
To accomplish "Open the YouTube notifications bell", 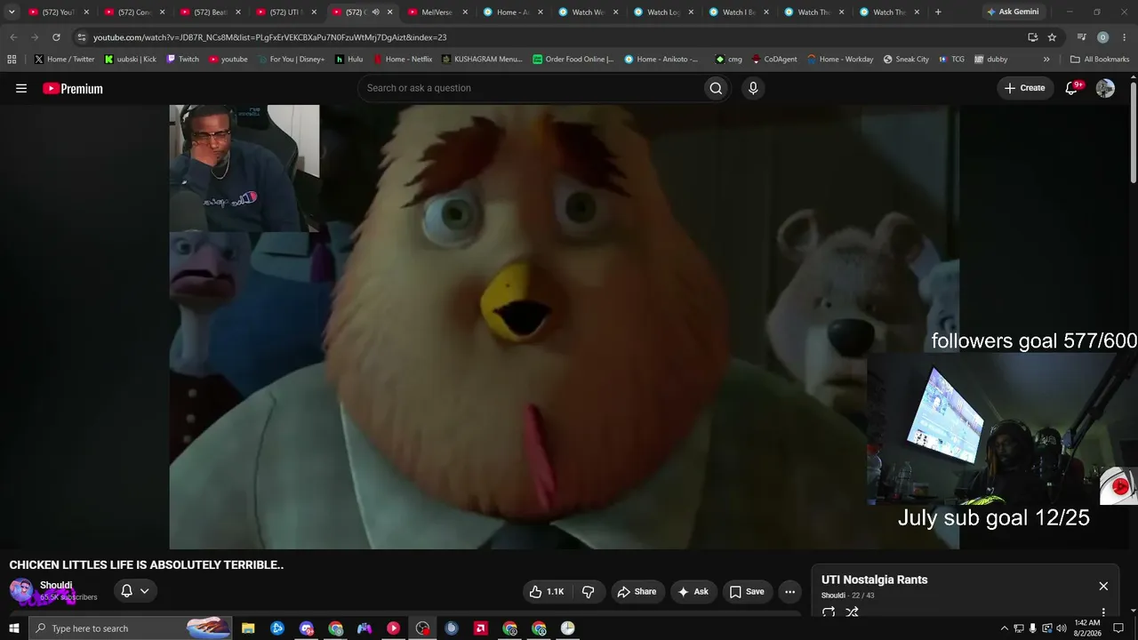I will pyautogui.click(x=1072, y=88).
